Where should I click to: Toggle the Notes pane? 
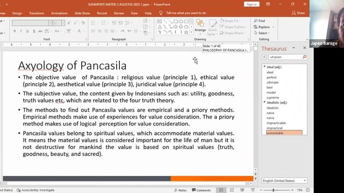click(x=181, y=190)
